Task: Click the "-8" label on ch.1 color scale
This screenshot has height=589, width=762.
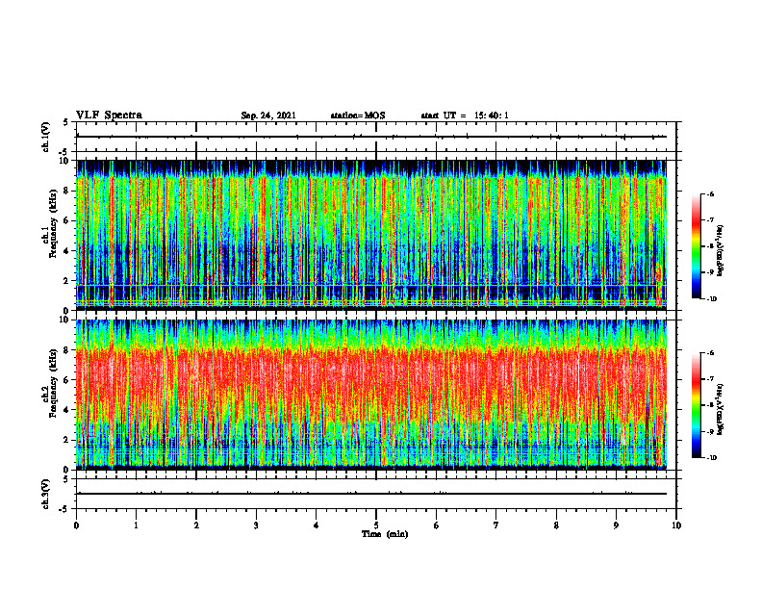Action: (x=710, y=246)
